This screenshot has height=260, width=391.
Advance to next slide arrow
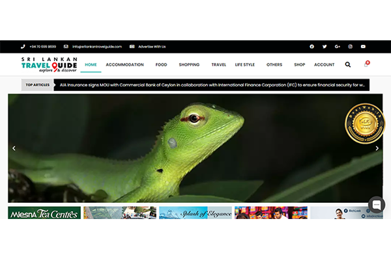[x=377, y=148]
